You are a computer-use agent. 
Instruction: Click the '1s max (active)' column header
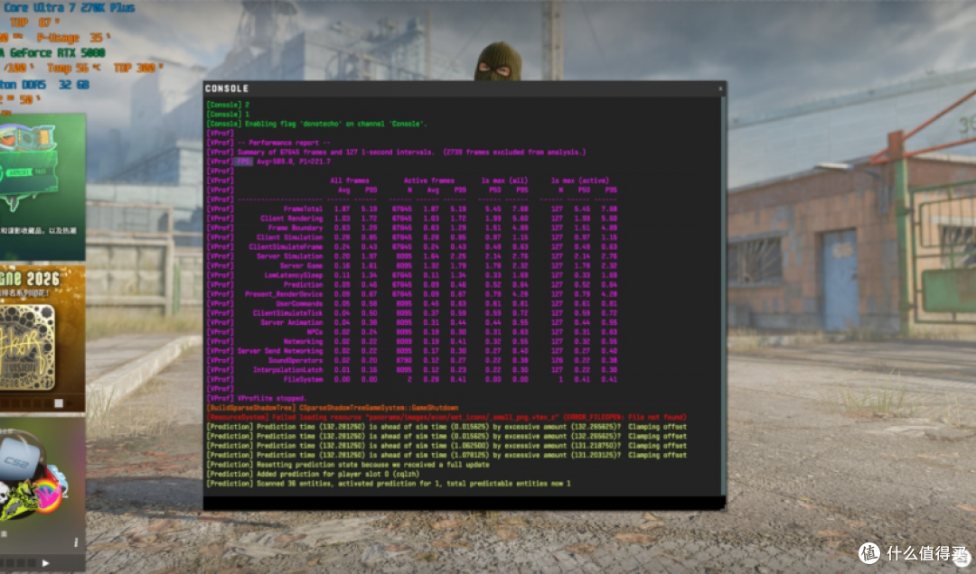580,181
